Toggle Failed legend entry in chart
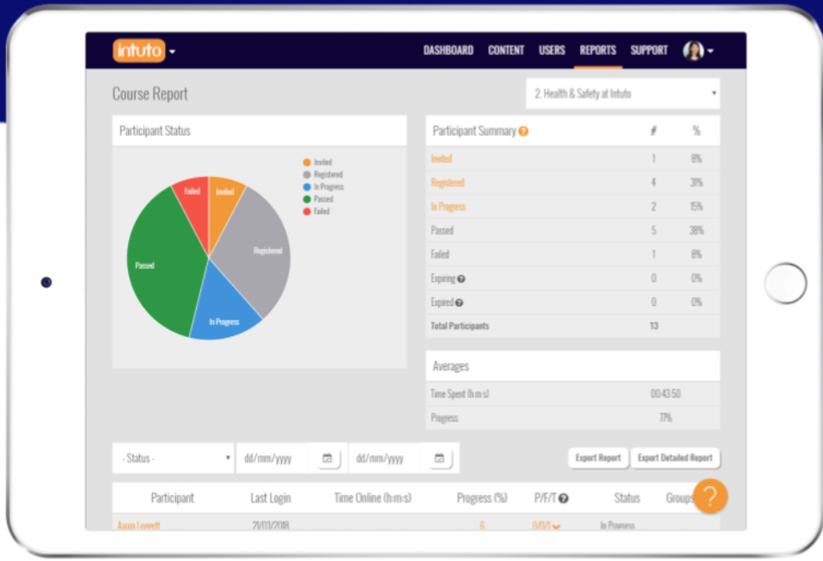823x561 pixels. 316,211
